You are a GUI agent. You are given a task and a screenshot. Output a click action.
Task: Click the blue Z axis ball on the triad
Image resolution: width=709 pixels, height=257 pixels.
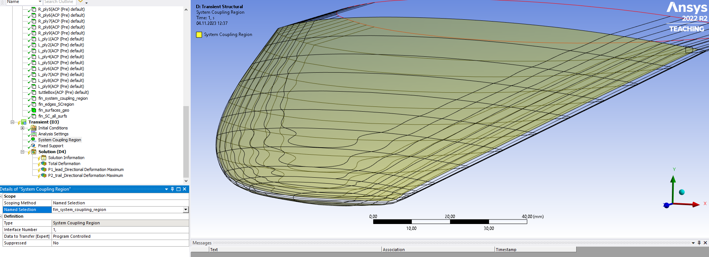[666, 205]
